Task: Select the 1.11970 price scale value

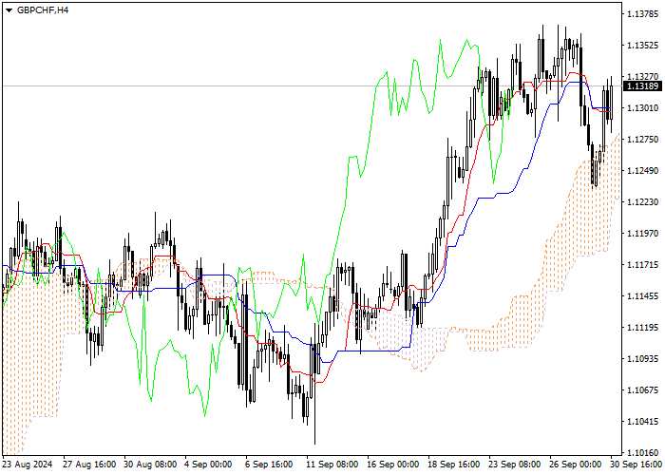Action: (643, 234)
